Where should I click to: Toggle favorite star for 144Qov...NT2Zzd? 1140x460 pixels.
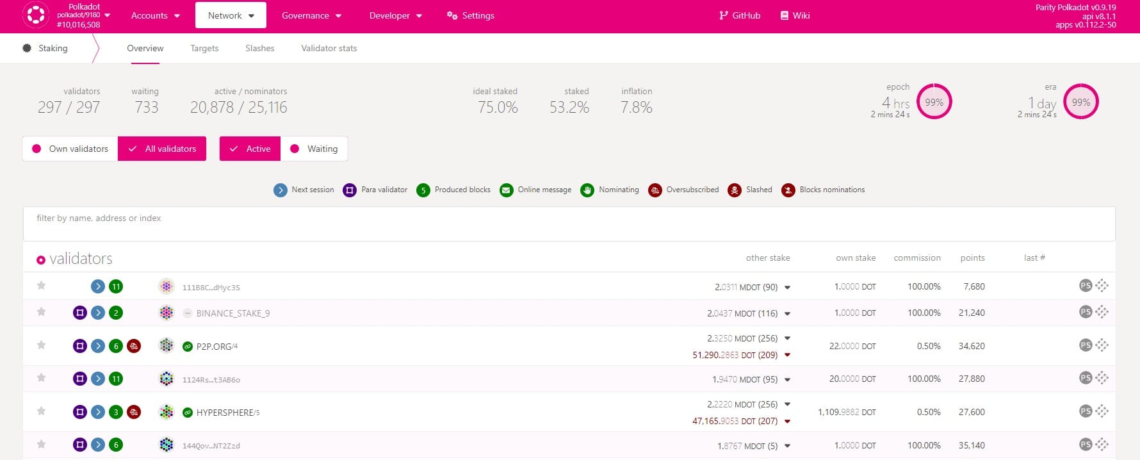pyautogui.click(x=41, y=445)
